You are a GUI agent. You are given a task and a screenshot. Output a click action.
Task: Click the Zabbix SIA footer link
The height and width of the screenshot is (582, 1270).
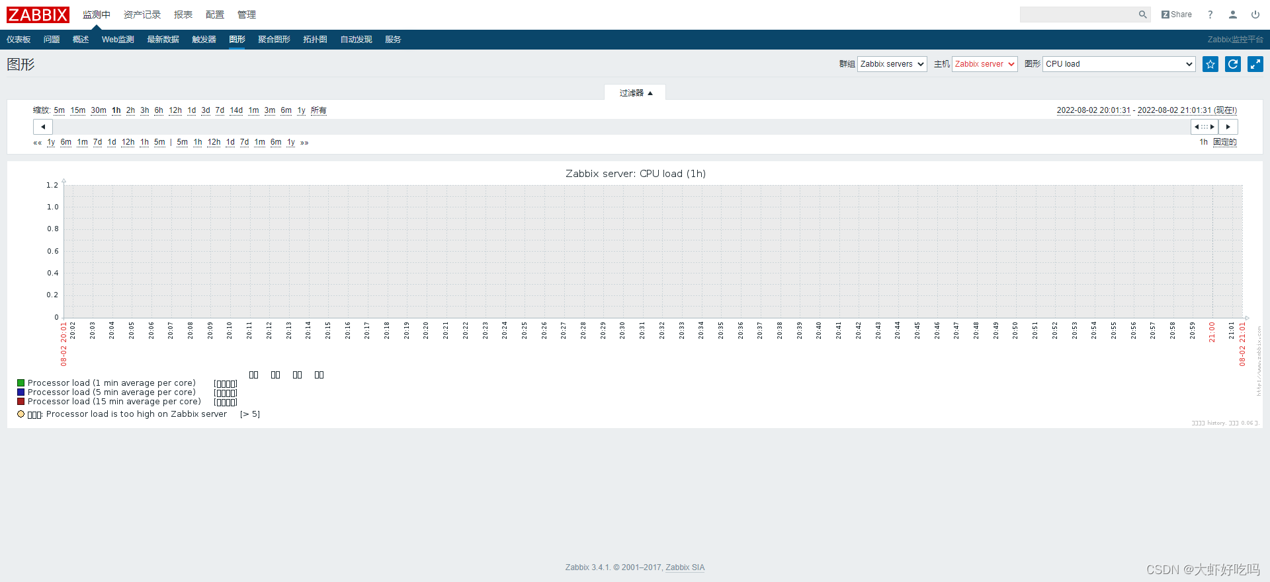(x=685, y=567)
